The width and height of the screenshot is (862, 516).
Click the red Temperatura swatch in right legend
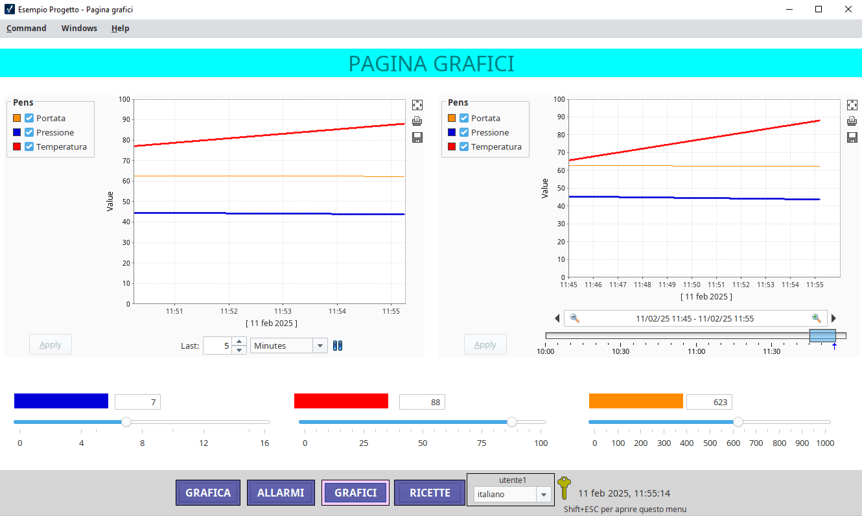point(452,147)
